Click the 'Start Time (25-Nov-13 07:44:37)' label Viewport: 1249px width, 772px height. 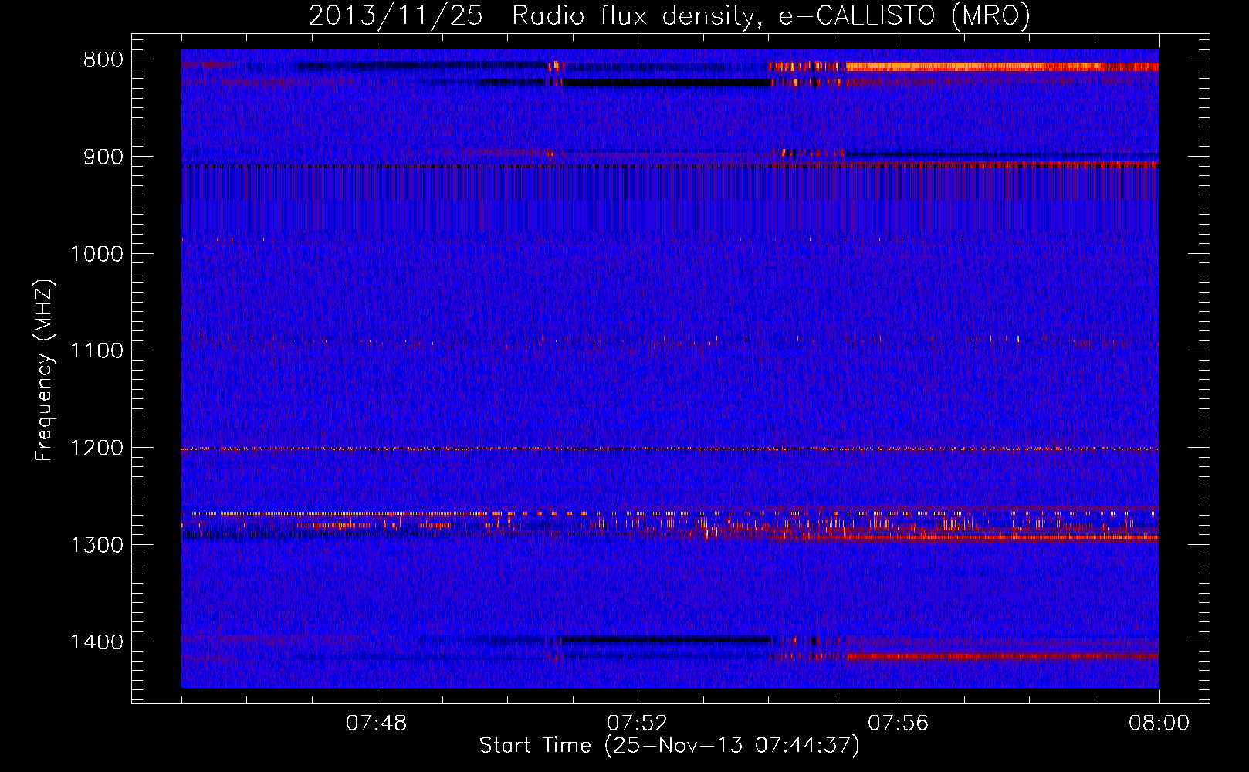click(669, 746)
